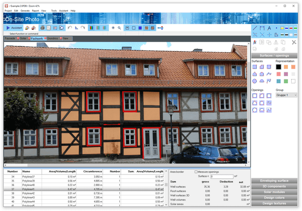The width and height of the screenshot is (302, 211).
Task: Click the Assistant play button
Action: (14, 28)
